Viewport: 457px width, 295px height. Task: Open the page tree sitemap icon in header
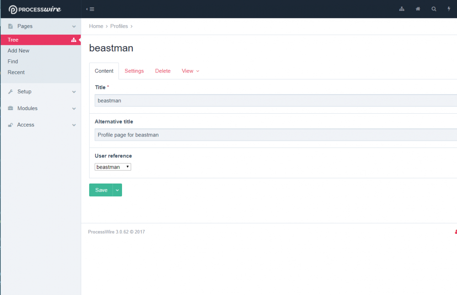point(402,9)
